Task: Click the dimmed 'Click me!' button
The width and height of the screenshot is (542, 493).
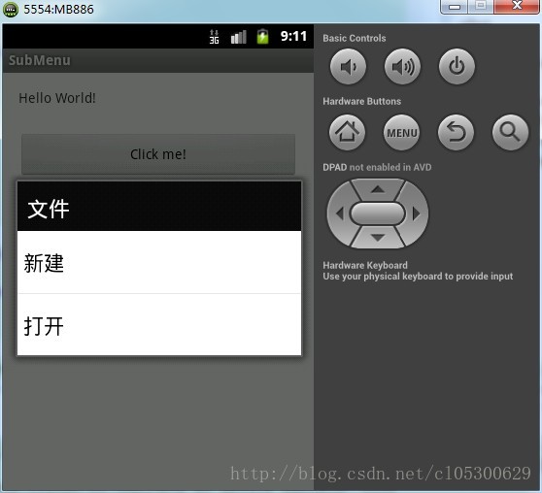Action: pos(158,154)
